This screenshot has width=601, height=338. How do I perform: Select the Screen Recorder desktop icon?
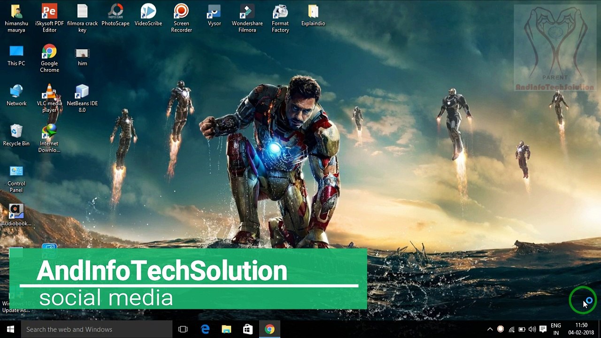click(181, 18)
